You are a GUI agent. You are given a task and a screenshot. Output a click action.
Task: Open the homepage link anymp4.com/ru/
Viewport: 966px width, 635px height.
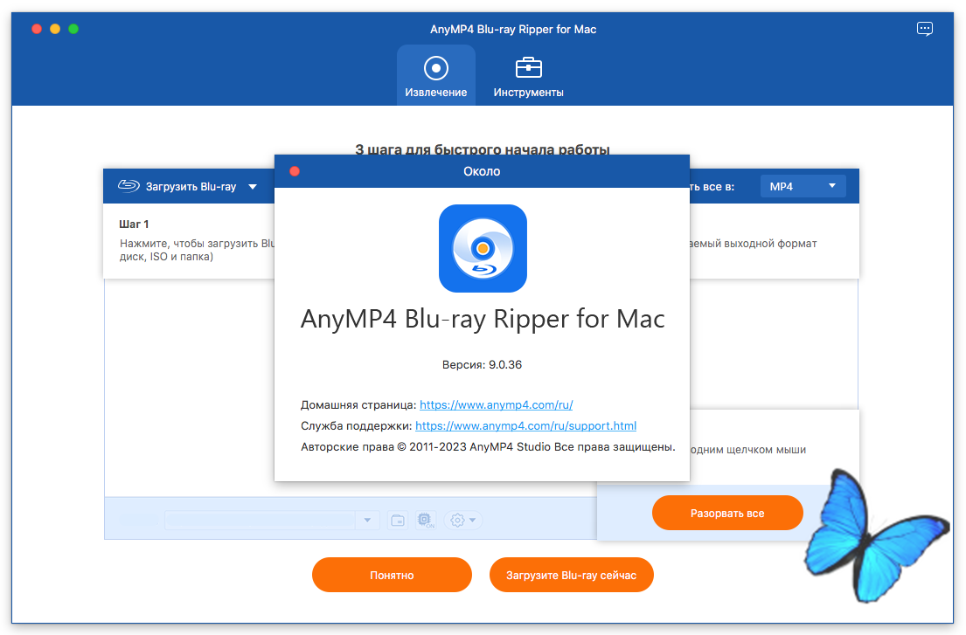pos(496,405)
